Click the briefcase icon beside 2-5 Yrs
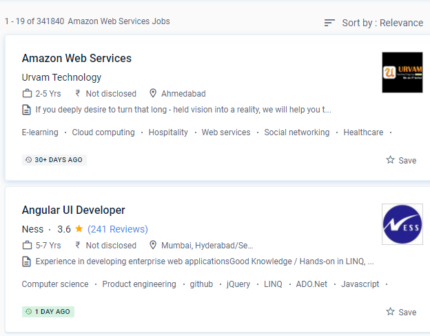430x336 pixels. point(27,94)
